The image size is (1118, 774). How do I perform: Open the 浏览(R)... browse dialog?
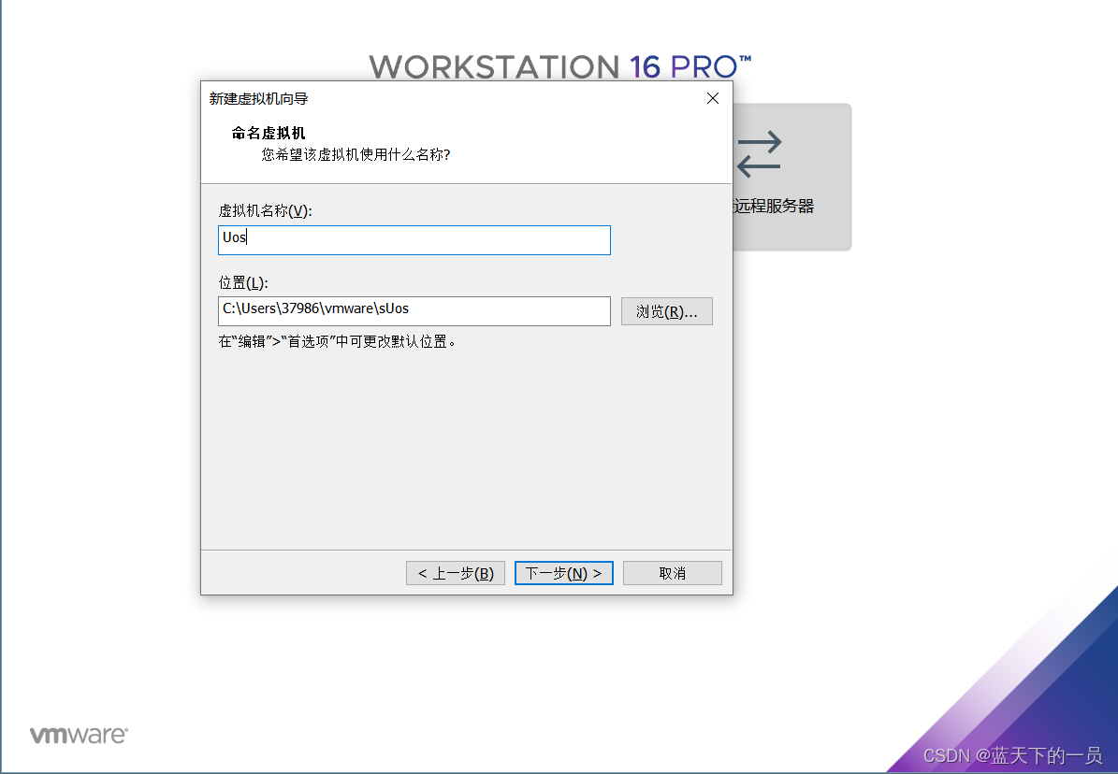point(667,311)
